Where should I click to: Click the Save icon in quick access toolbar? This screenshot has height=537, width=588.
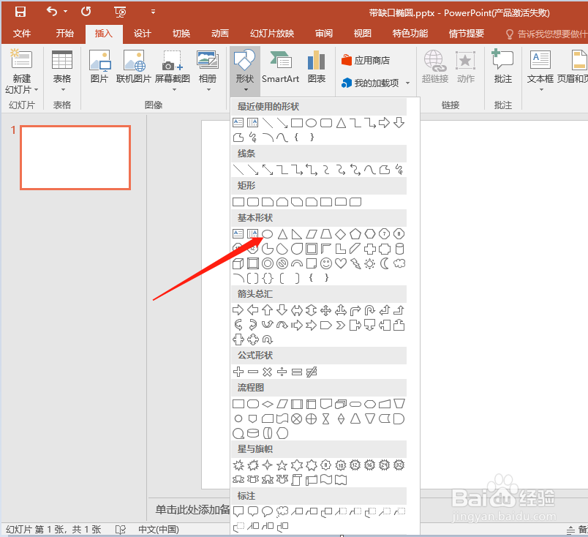click(20, 12)
